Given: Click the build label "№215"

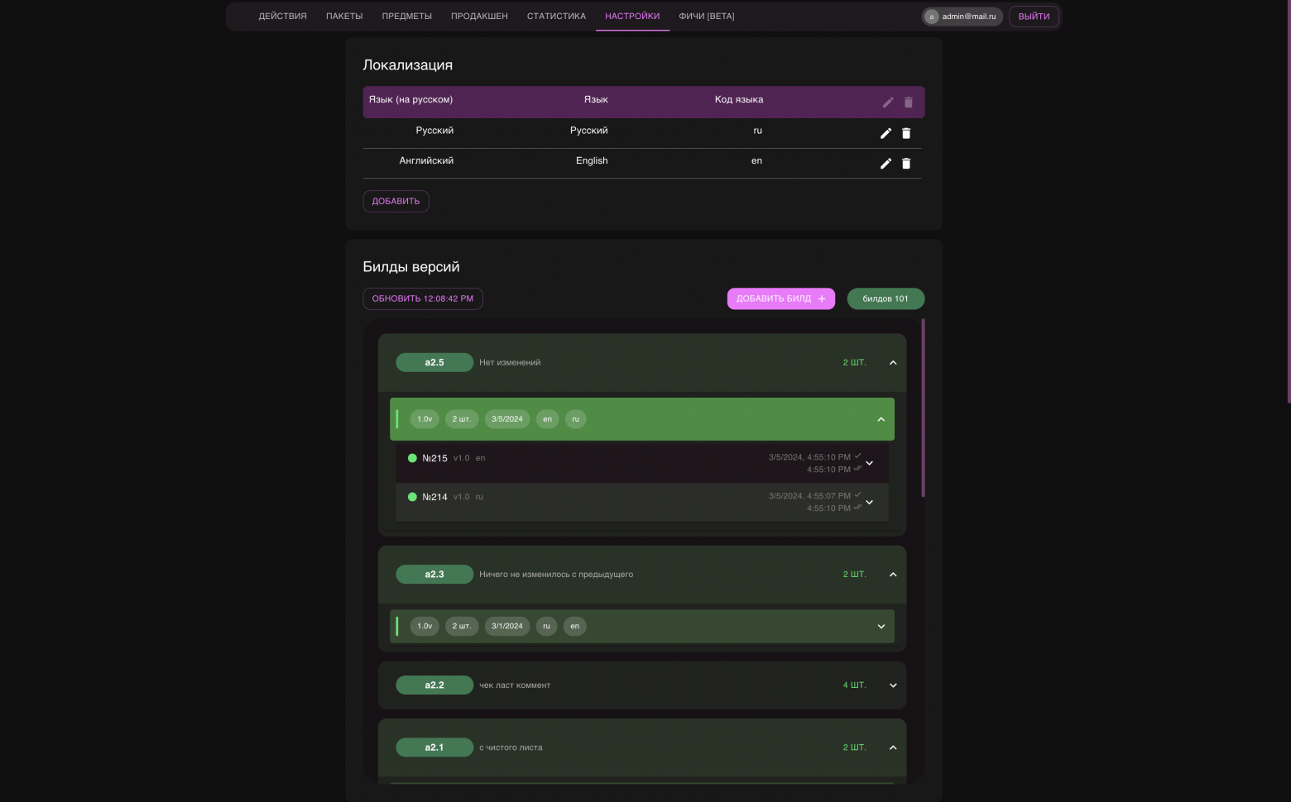Looking at the screenshot, I should 434,458.
